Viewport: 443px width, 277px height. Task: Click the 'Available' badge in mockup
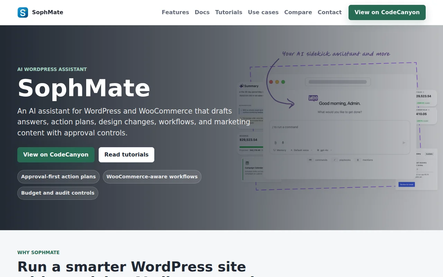tap(429, 154)
